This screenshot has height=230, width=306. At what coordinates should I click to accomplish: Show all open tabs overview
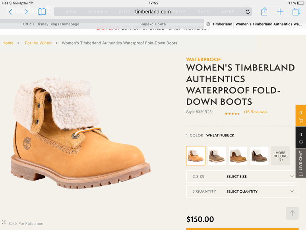pyautogui.click(x=296, y=12)
